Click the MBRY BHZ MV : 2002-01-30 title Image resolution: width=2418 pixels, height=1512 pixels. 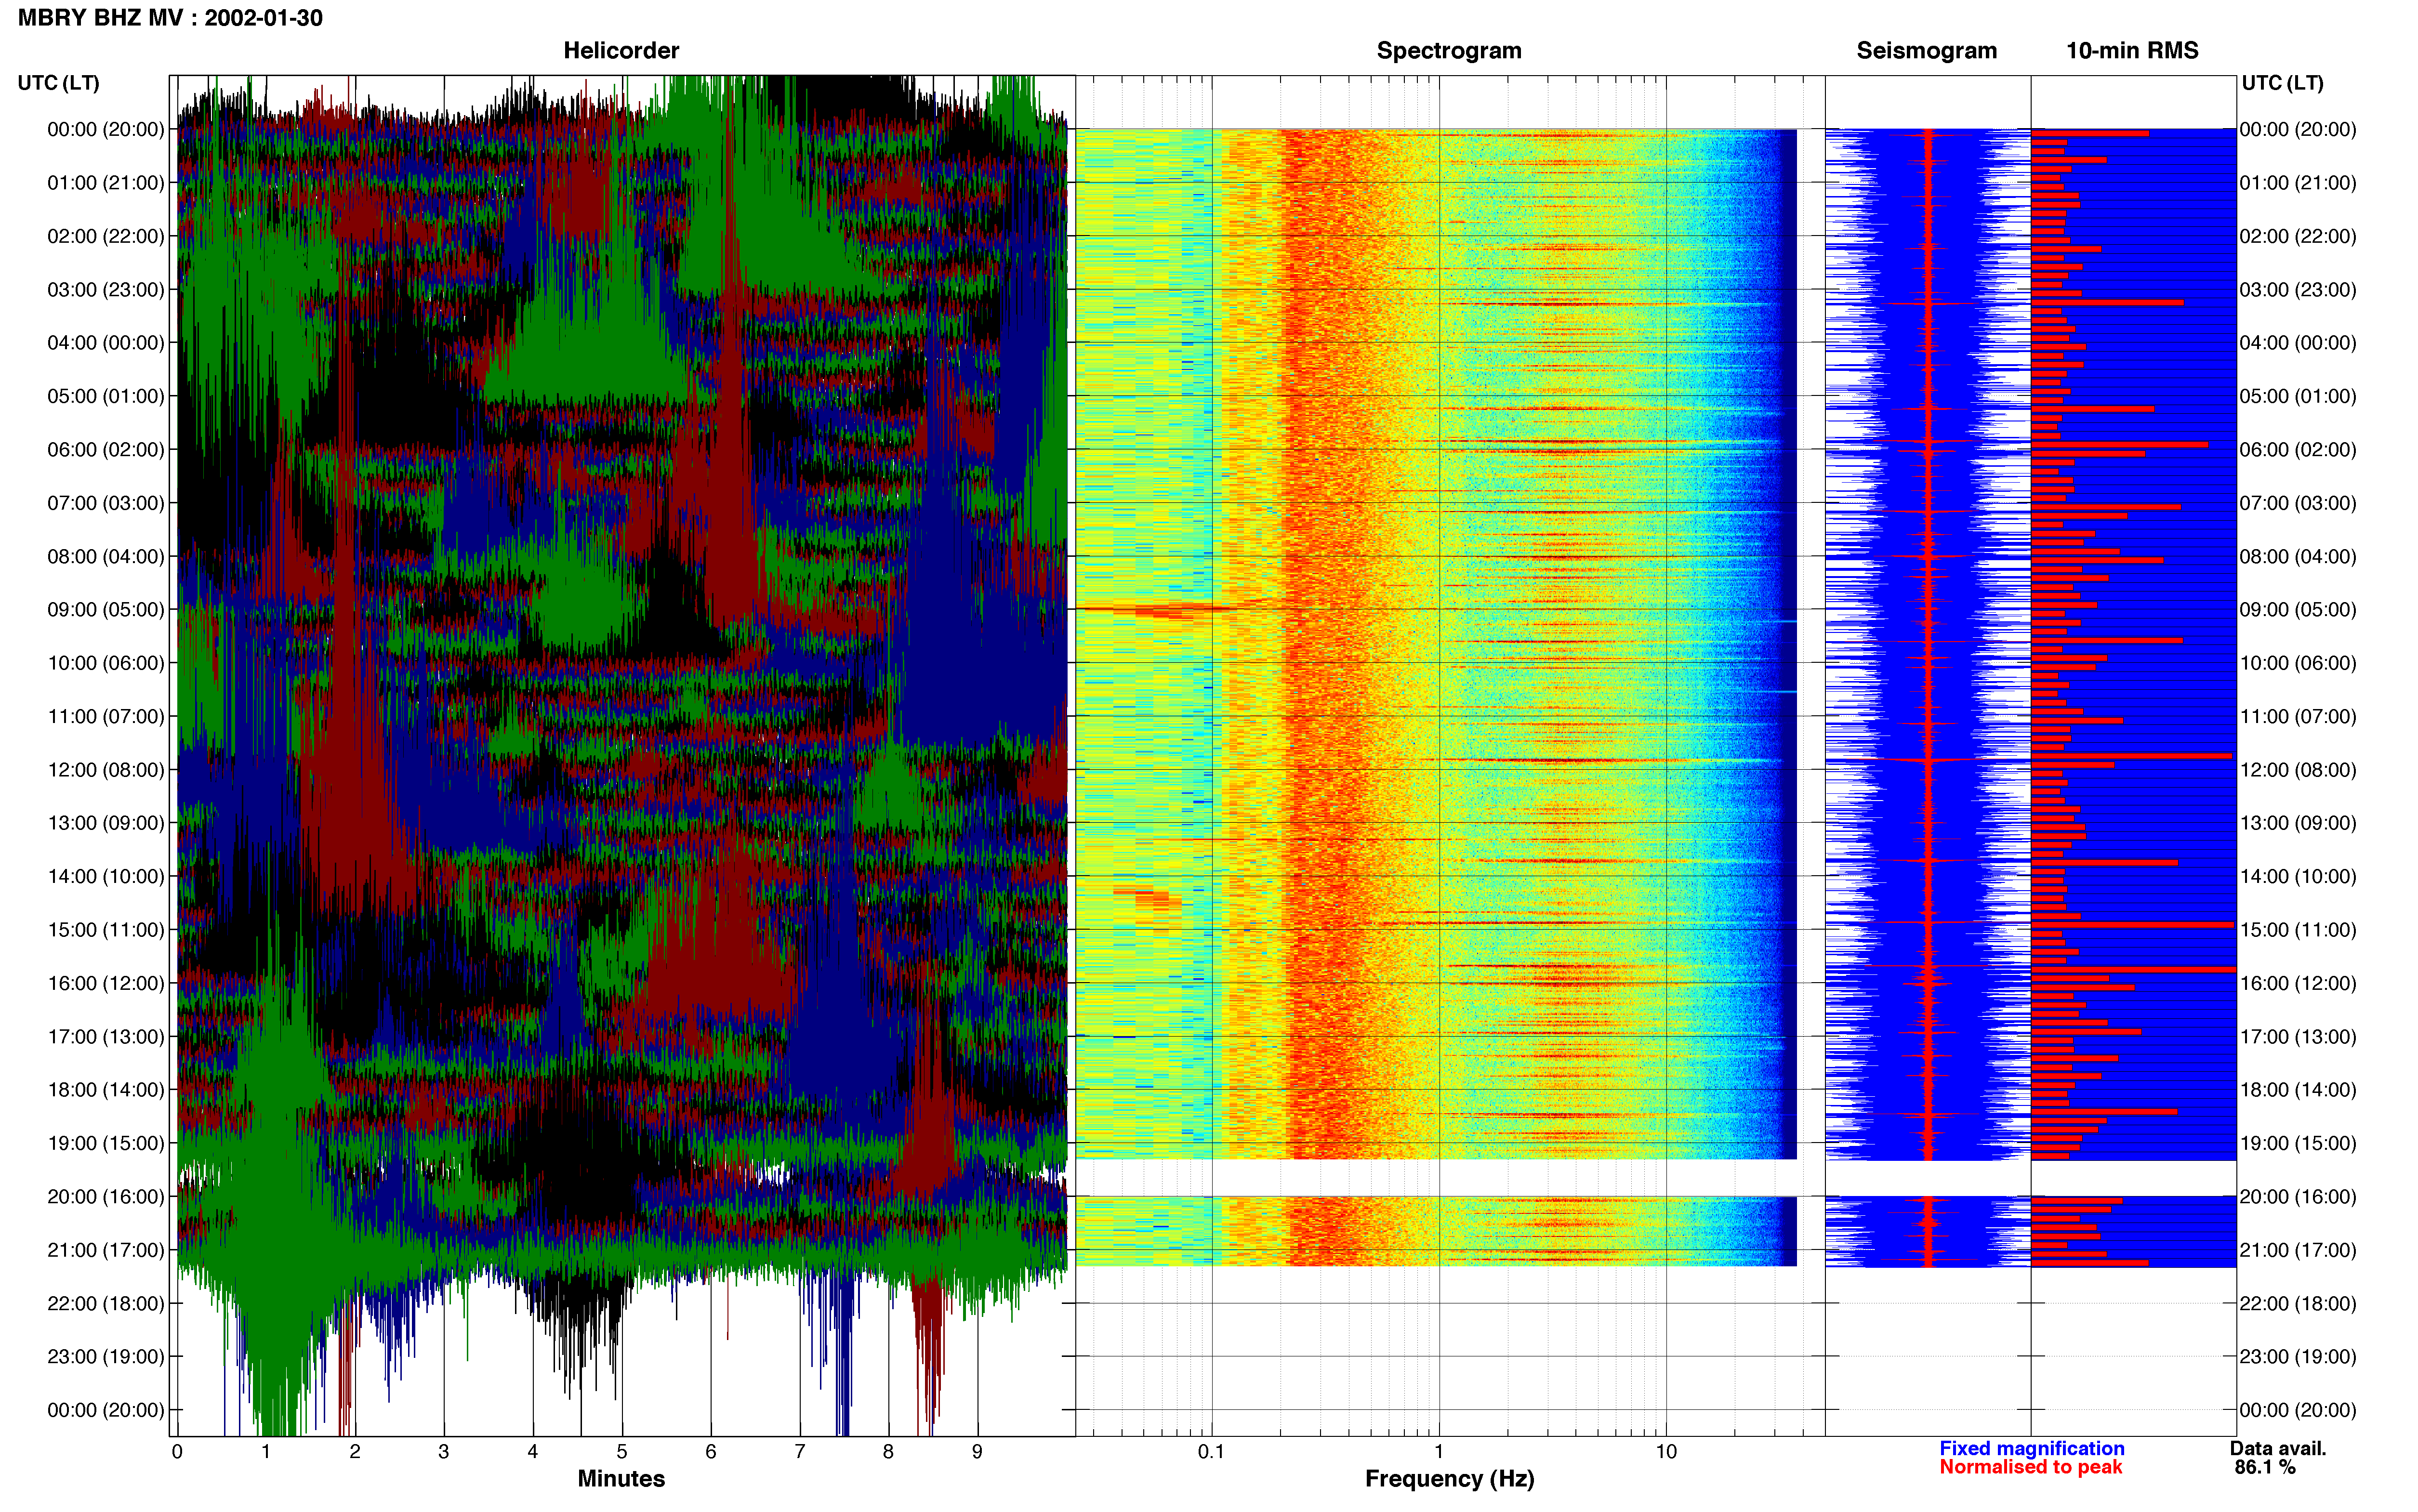pos(170,18)
